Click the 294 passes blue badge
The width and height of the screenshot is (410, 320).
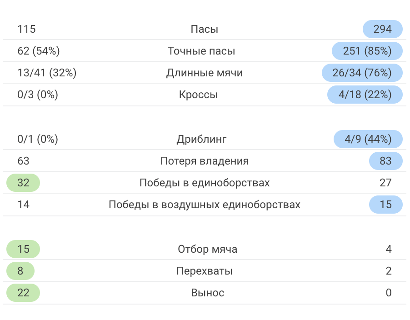(x=383, y=29)
